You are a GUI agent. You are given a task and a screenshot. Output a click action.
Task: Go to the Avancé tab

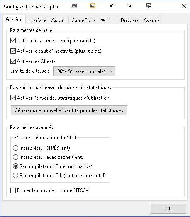click(x=151, y=20)
